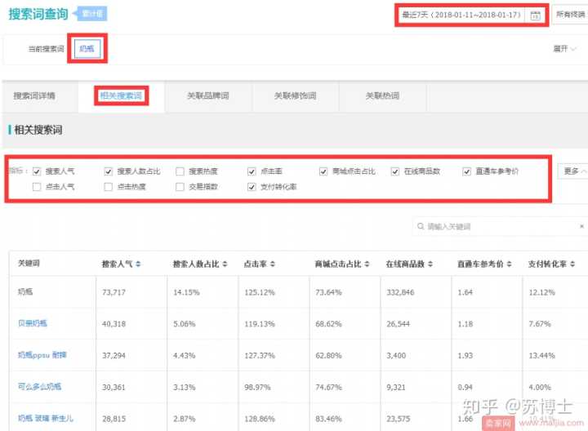Sort by 搜索人气 column arrows
The height and width of the screenshot is (431, 588).
[138, 264]
